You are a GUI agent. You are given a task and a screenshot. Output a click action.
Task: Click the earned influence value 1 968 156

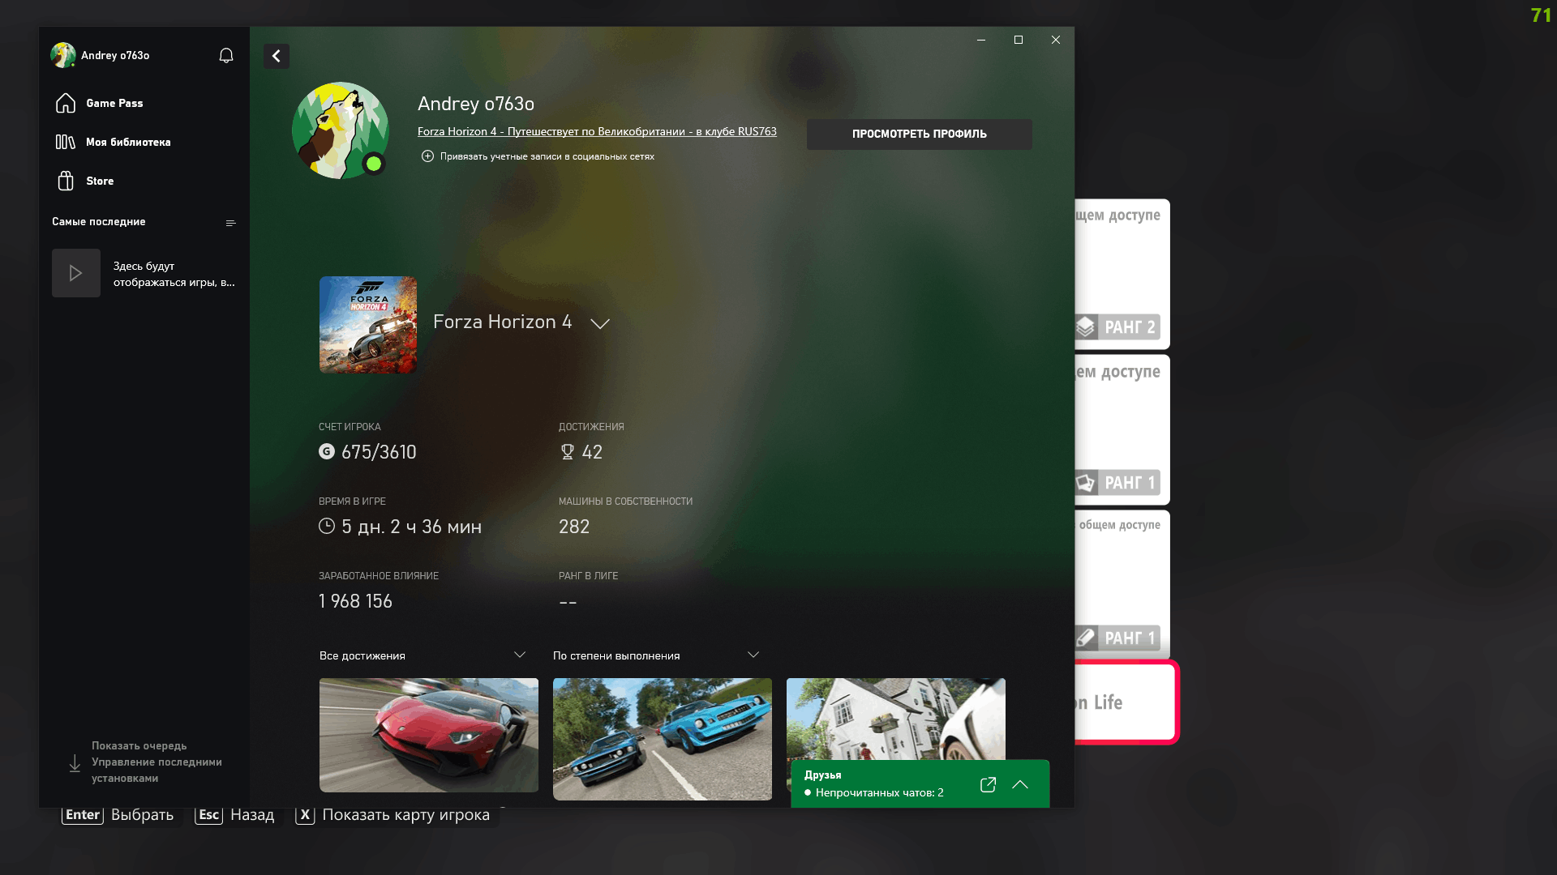coord(355,601)
